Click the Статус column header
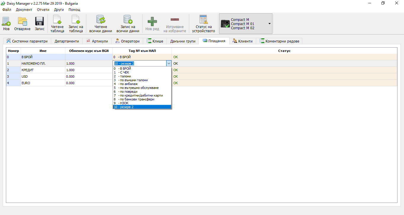Image resolution: width=404 pixels, height=215 pixels. [x=284, y=51]
